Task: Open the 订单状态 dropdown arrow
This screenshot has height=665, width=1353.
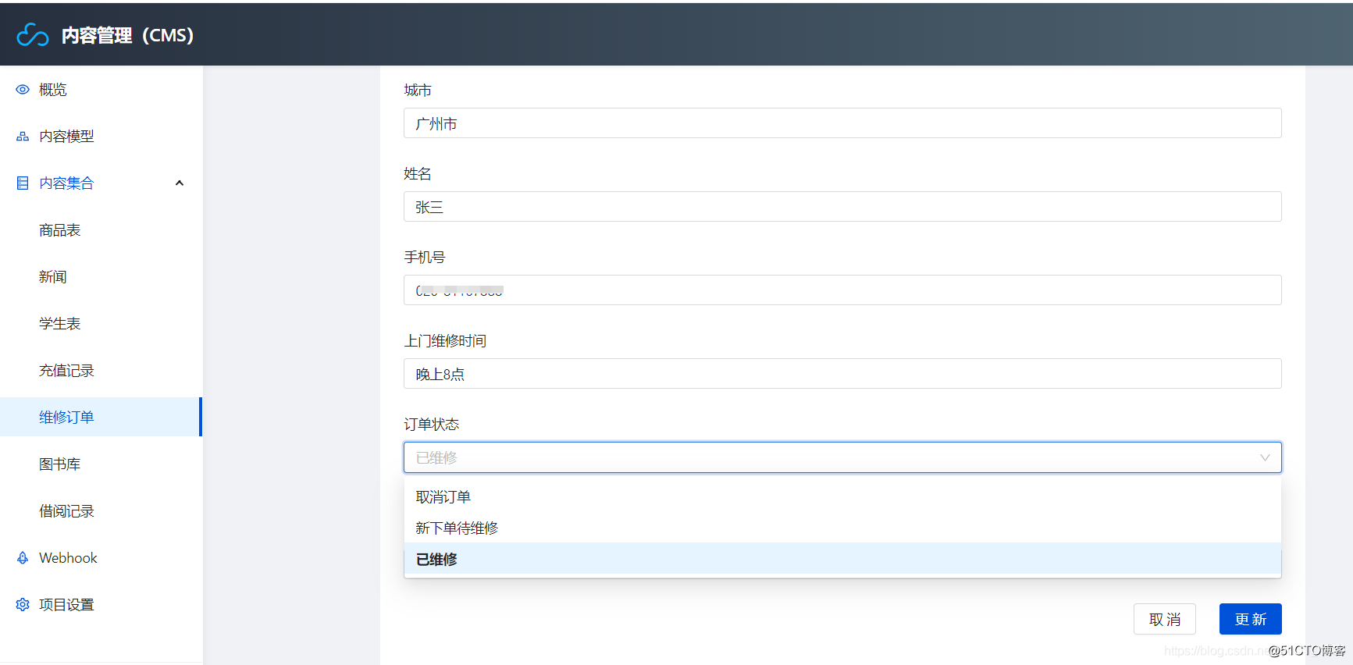Action: [x=1265, y=457]
